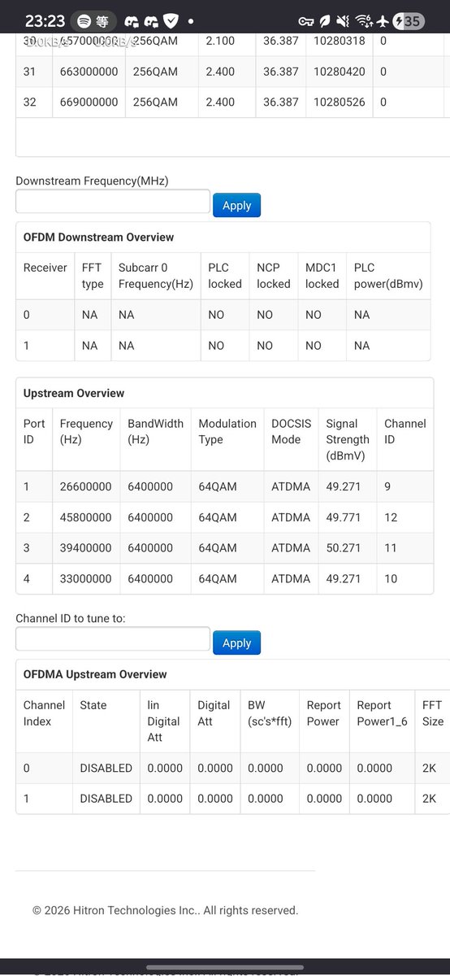Select Channel ID 10 in the Upstream table
The width and height of the screenshot is (450, 976).
[391, 579]
